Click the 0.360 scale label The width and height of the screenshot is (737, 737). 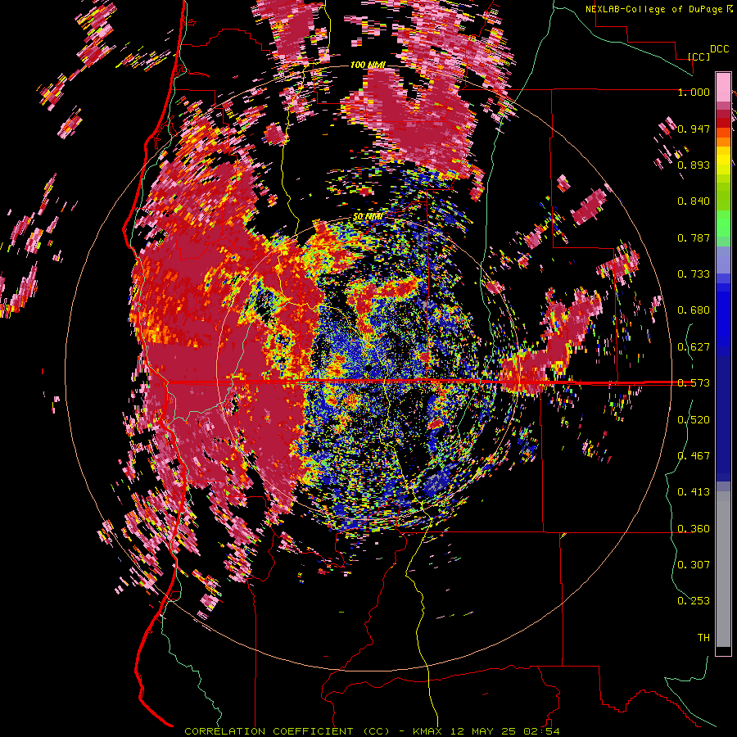[694, 529]
